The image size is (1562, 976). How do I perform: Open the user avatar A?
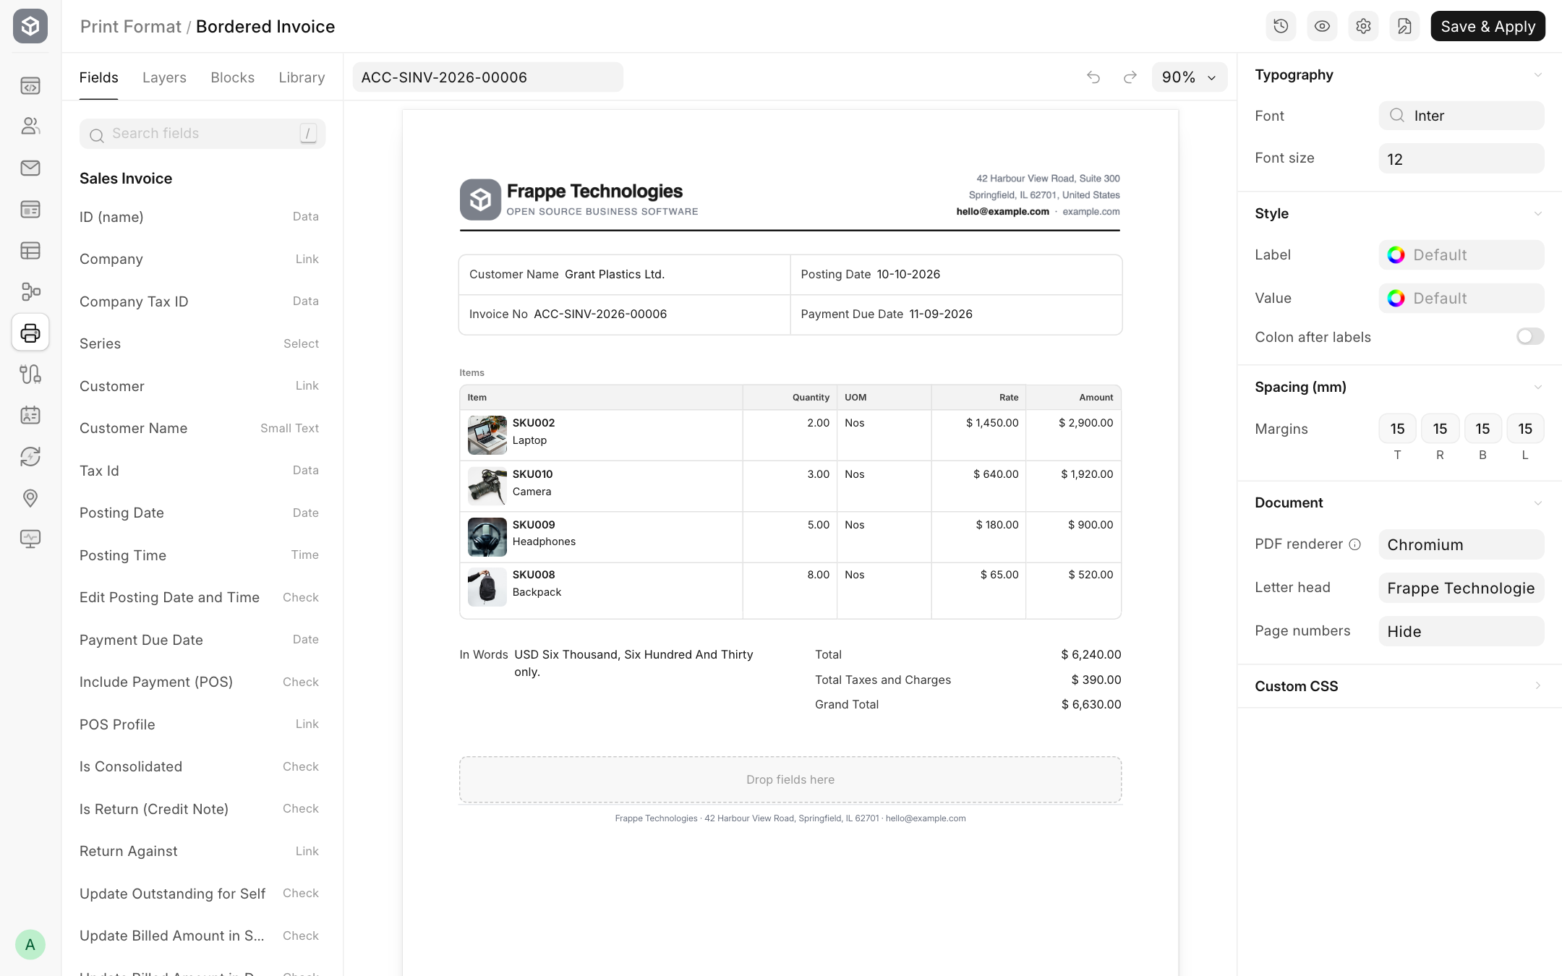coord(30,945)
